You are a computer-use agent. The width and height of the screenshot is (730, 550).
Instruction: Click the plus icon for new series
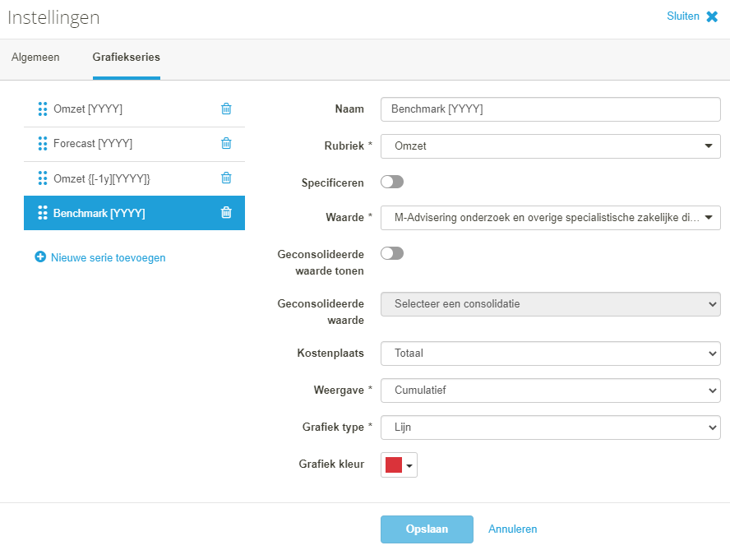point(40,257)
